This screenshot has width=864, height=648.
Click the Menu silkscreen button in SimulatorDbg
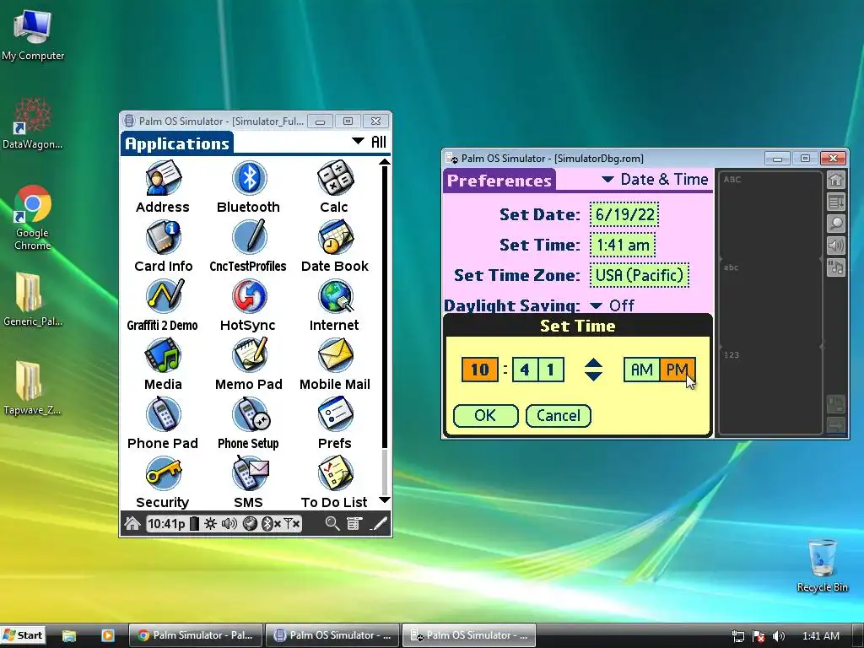click(836, 202)
